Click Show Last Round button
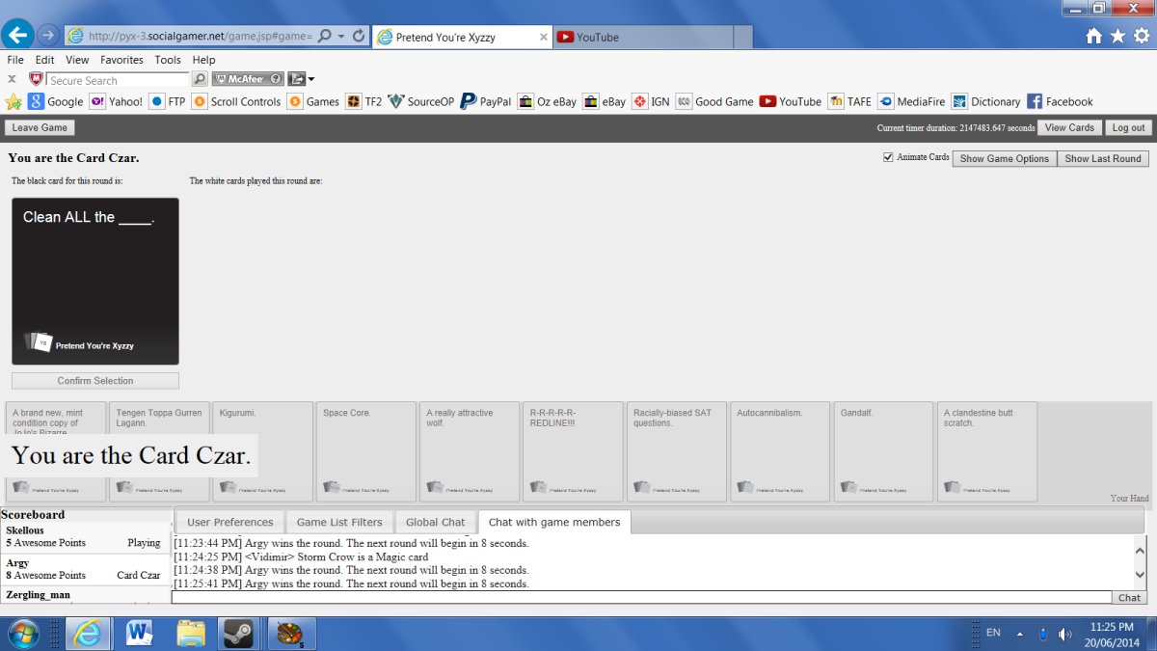The height and width of the screenshot is (651, 1157). (1103, 158)
